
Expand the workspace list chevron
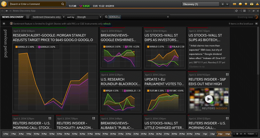coord(227,4)
